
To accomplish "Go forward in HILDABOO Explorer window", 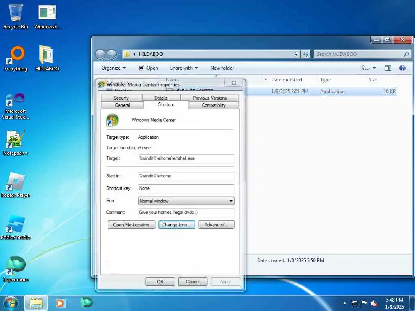I will coord(112,55).
